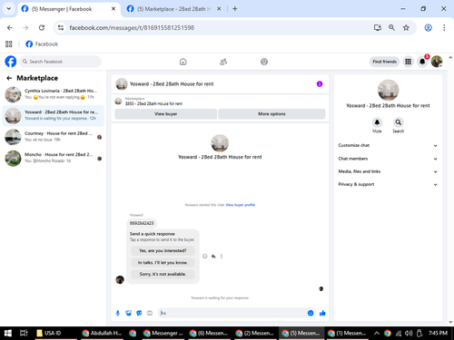Image resolution: width=454 pixels, height=340 pixels.
Task: Send quick reply 'Yes, are you interested?'
Action: 163,251
